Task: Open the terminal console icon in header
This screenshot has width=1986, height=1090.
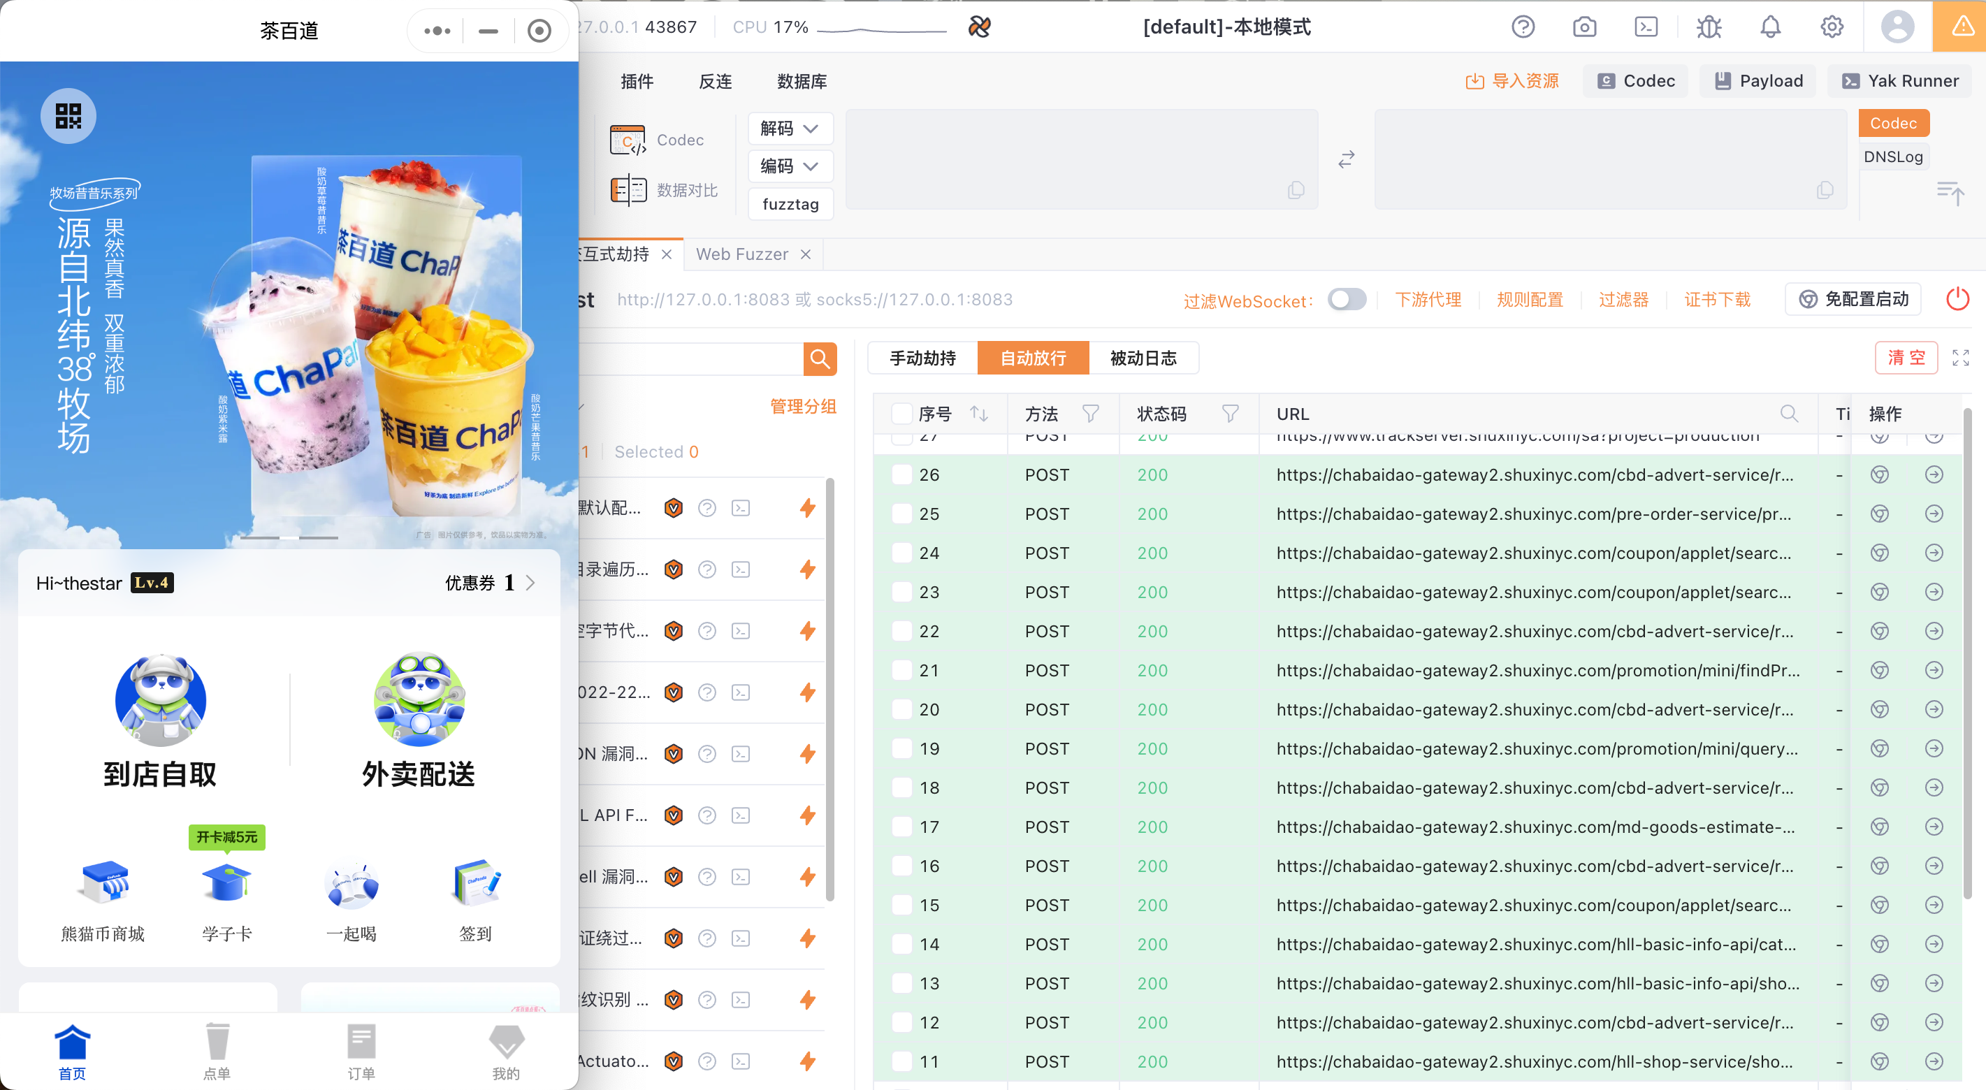Action: (x=1646, y=27)
